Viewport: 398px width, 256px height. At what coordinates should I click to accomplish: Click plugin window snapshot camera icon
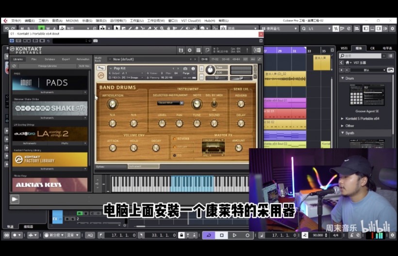(x=96, y=41)
